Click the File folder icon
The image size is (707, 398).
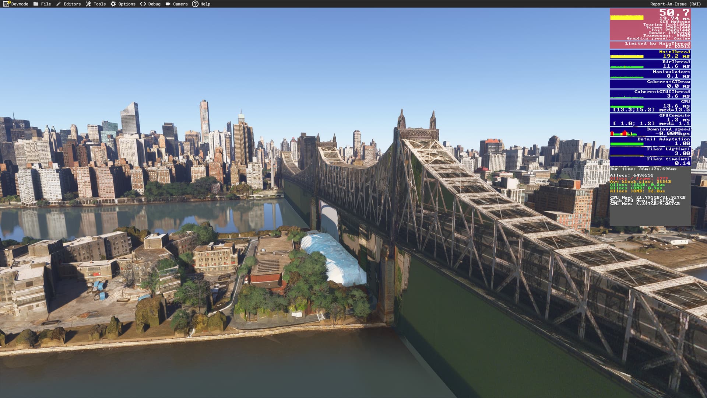coord(36,4)
